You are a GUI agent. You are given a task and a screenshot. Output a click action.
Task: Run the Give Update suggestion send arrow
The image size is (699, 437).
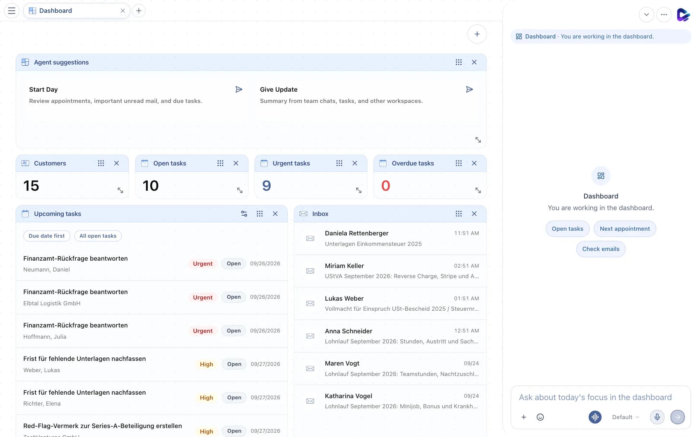point(469,89)
